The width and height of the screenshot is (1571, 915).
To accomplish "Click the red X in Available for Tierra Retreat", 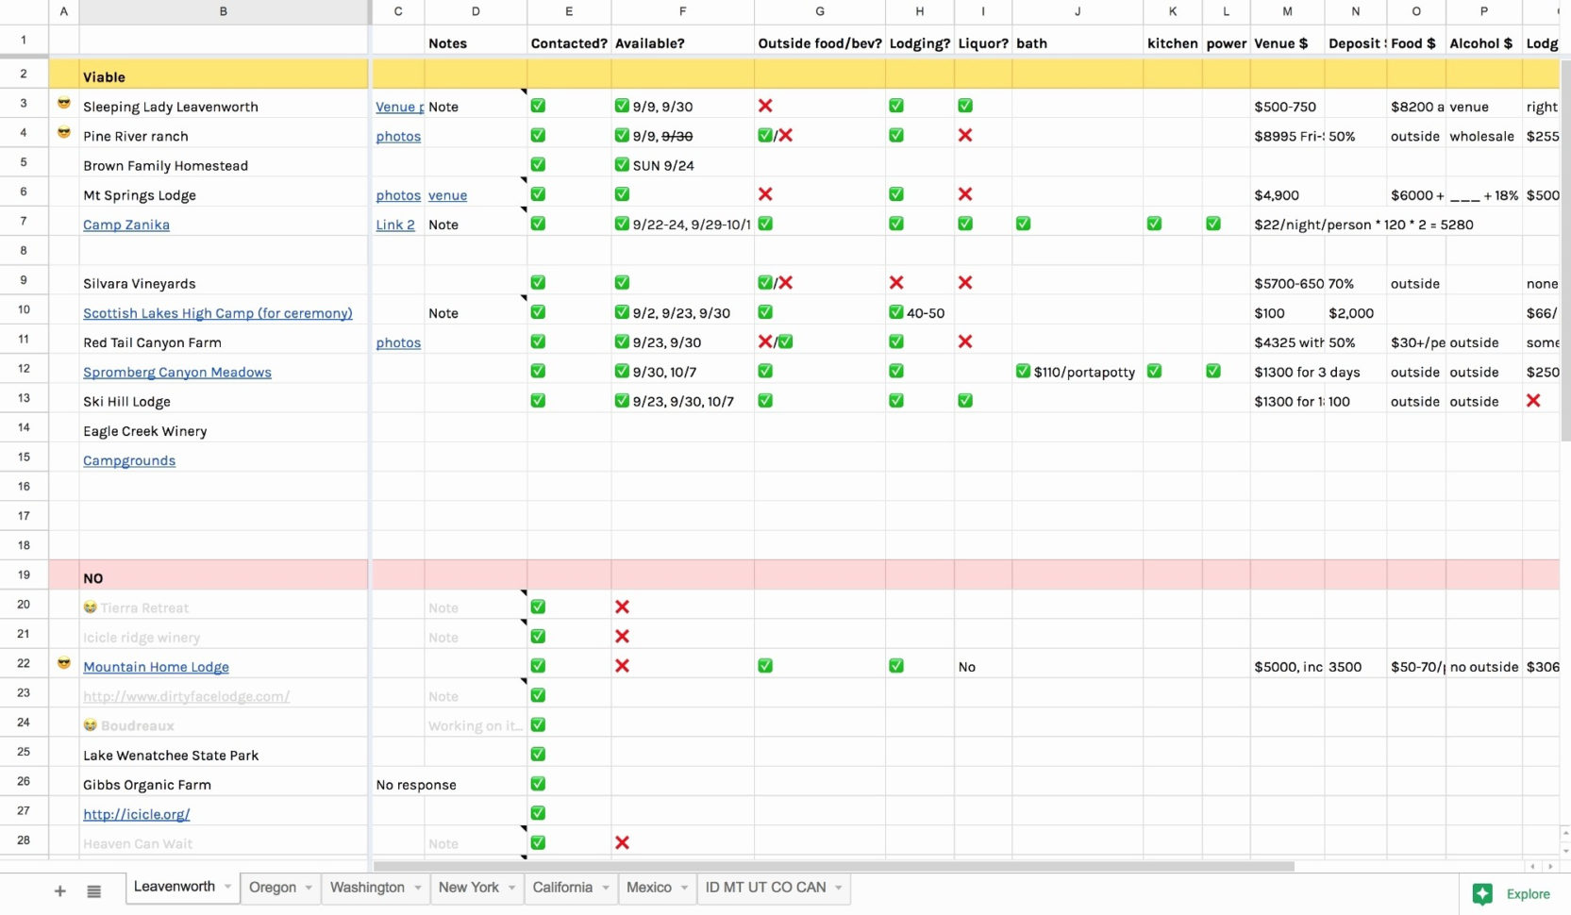I will 622,607.
